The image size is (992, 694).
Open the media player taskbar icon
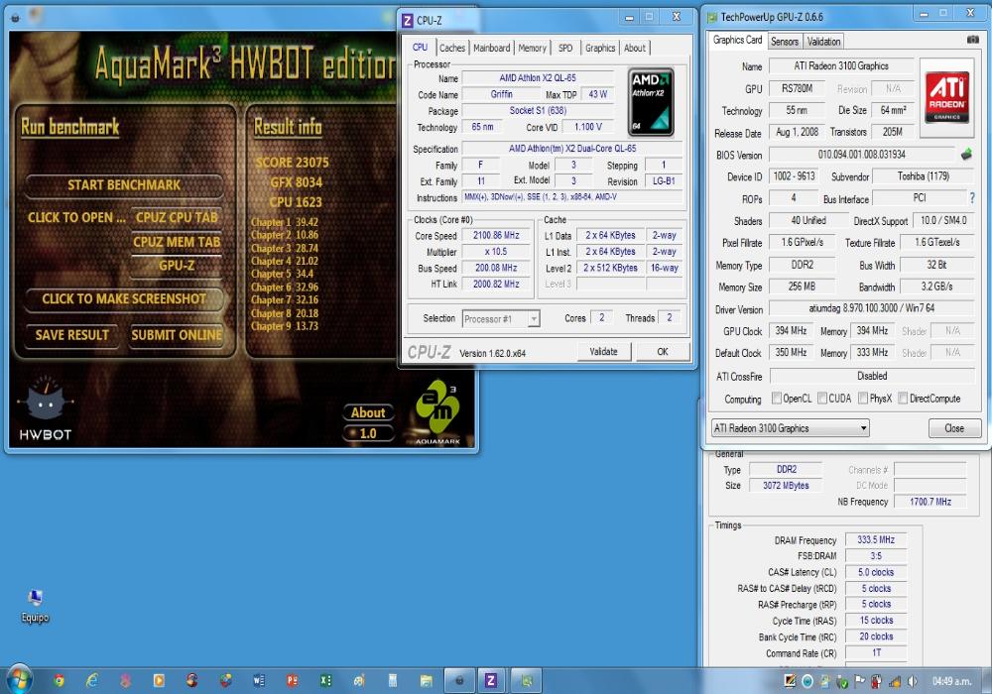pyautogui.click(x=159, y=681)
